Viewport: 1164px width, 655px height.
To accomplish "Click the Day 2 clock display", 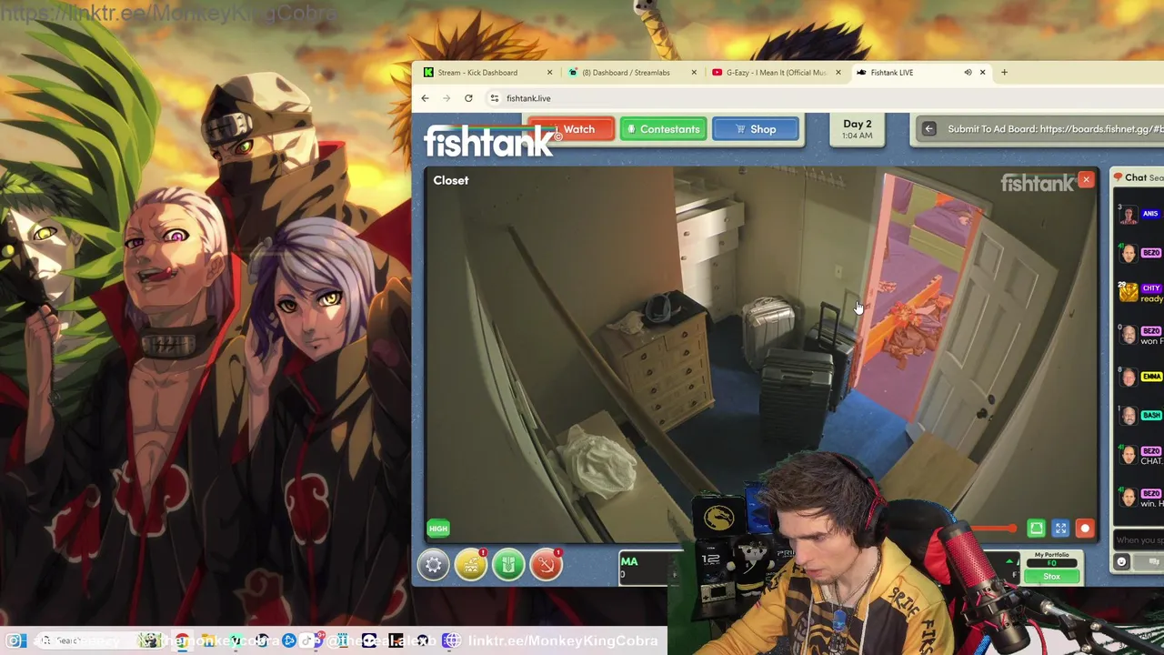I will click(x=857, y=129).
